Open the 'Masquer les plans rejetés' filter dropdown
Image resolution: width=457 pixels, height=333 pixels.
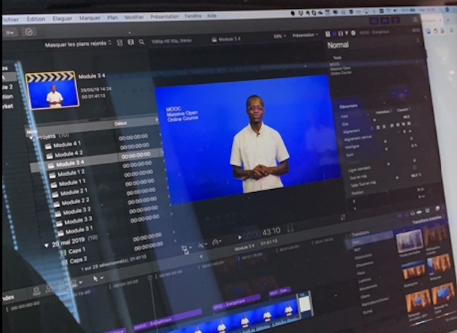pyautogui.click(x=79, y=43)
